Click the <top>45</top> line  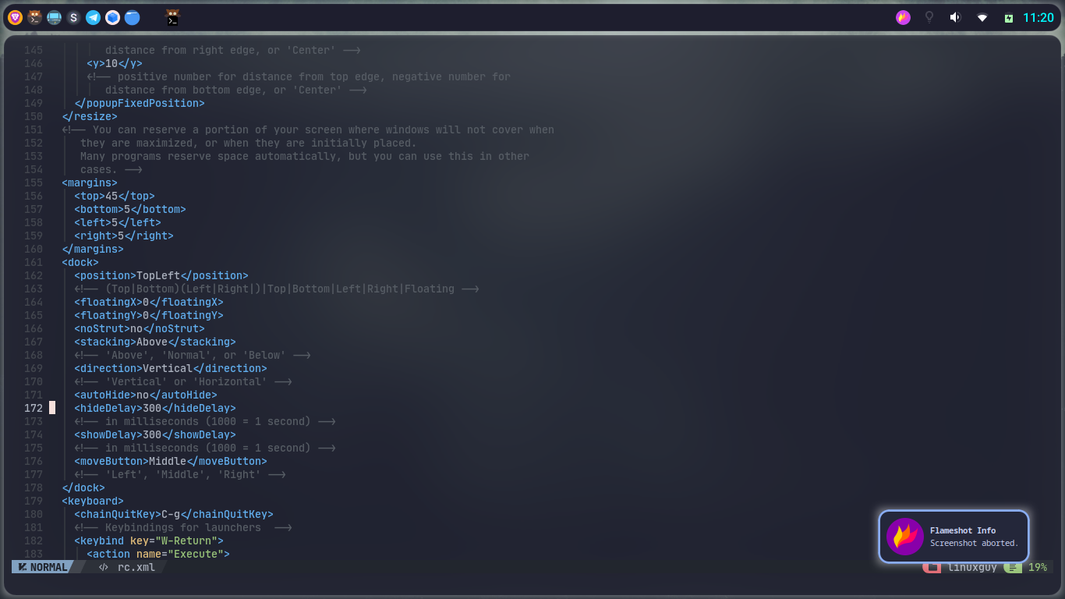coord(115,197)
